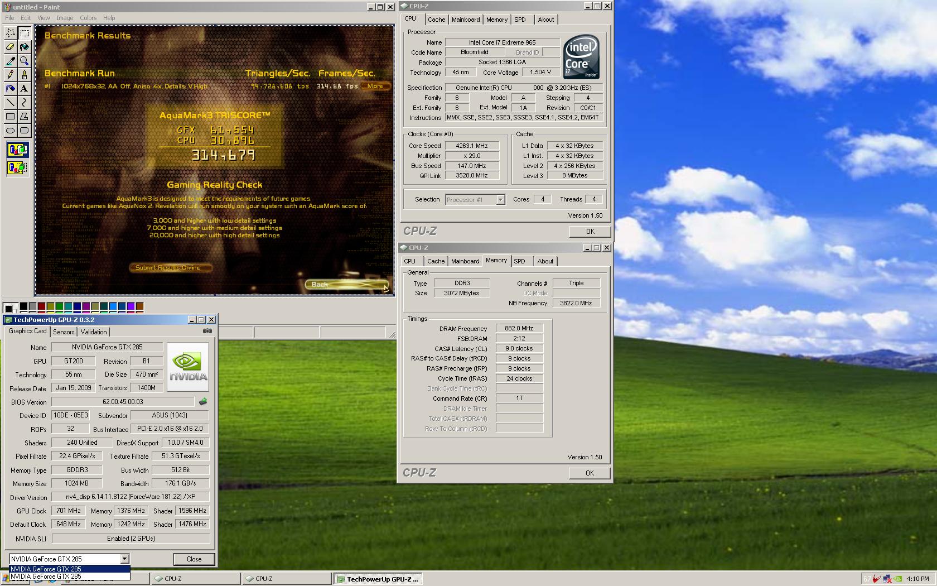This screenshot has height=586, width=937.
Task: Enable transparent selection mode in Paint
Action: pos(17,167)
